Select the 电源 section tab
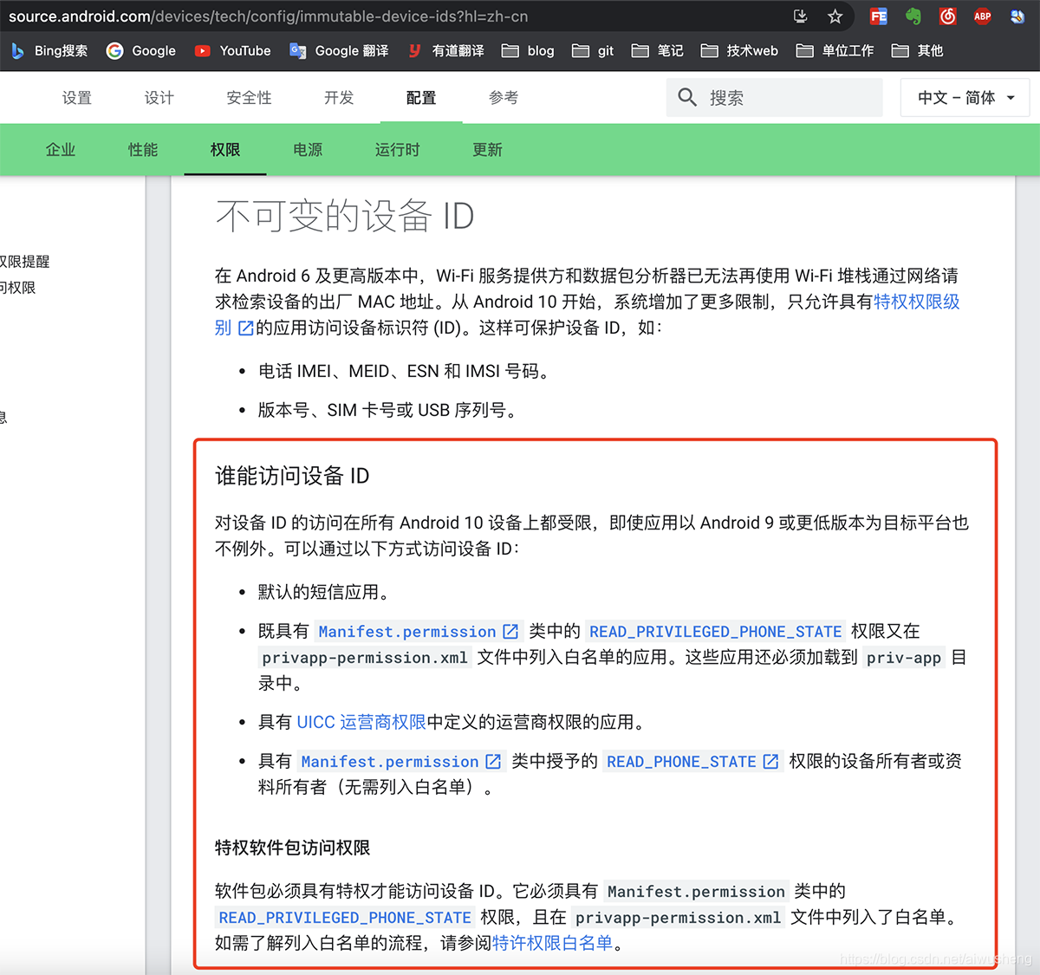The height and width of the screenshot is (975, 1040). [x=307, y=149]
